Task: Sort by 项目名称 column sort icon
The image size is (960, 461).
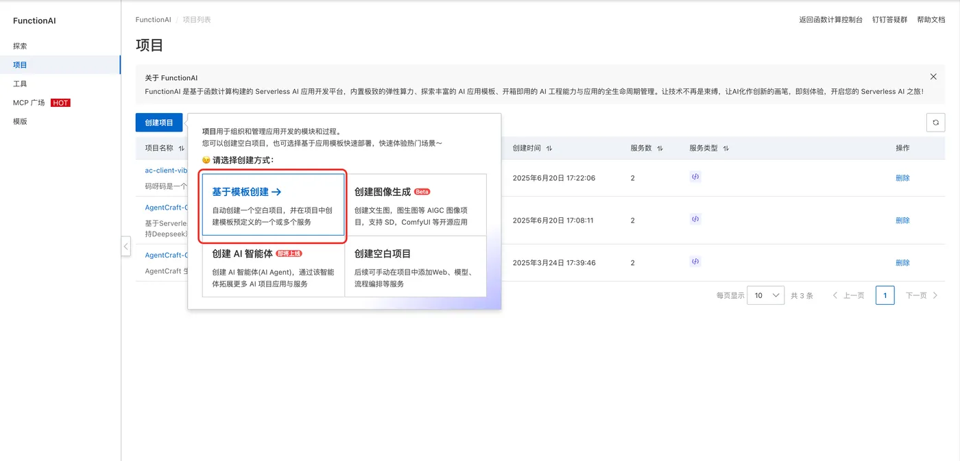Action: [181, 148]
